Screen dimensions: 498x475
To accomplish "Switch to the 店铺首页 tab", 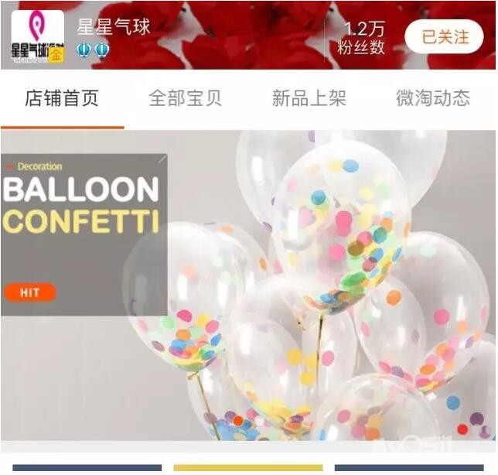I will (62, 98).
